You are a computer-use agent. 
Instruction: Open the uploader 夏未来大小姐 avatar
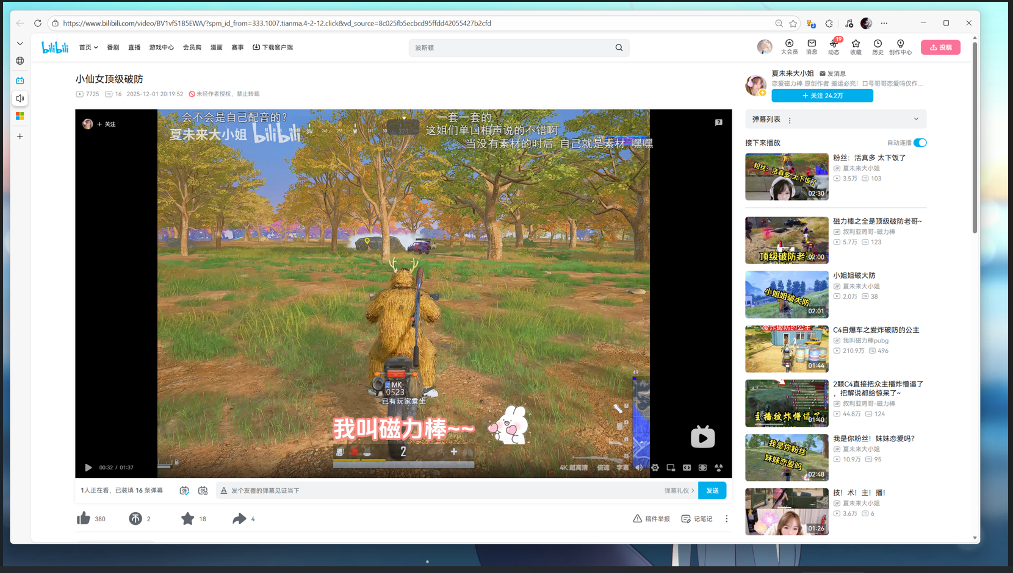click(x=755, y=85)
